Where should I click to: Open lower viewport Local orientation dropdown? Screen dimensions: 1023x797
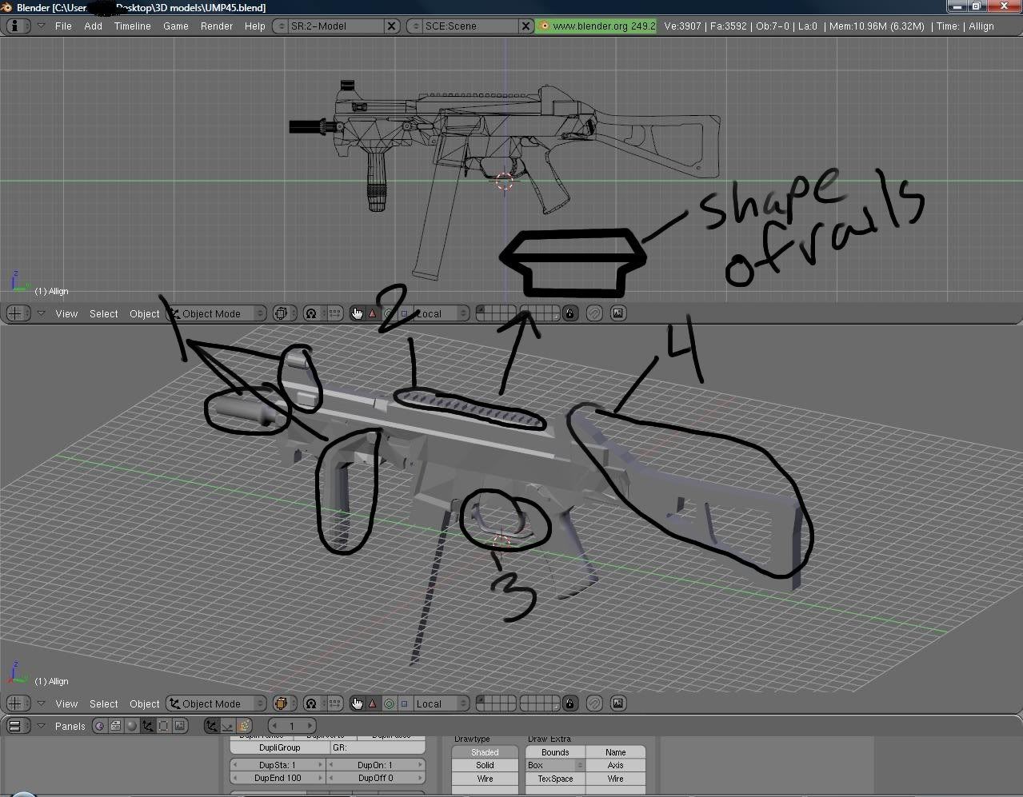[440, 703]
